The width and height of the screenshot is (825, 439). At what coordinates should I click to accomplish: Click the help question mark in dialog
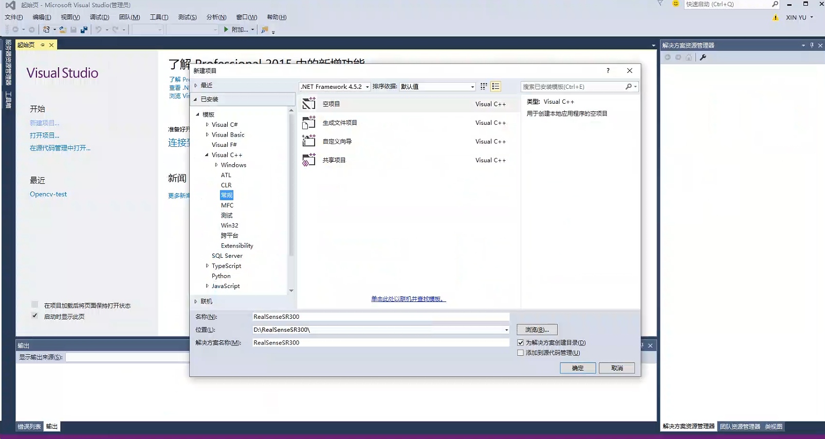[x=608, y=71]
